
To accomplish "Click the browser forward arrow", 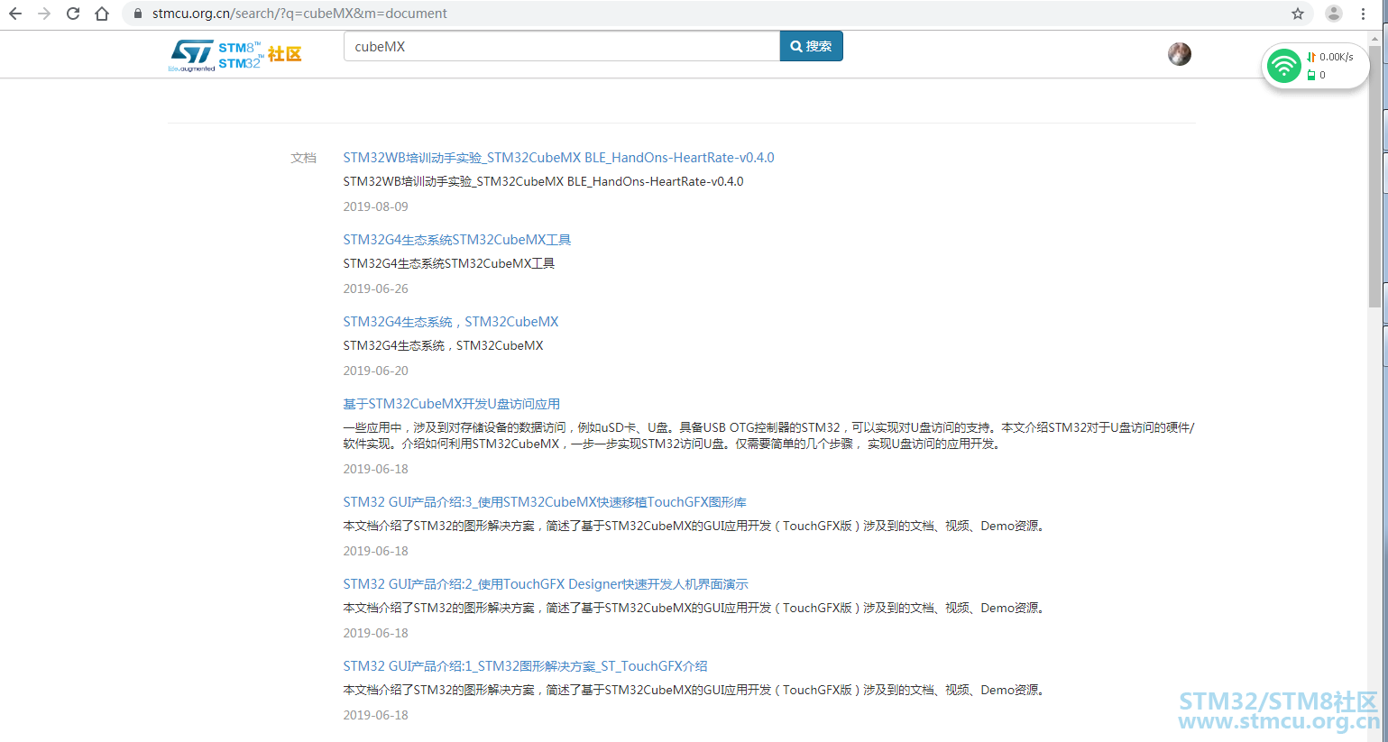I will 44,14.
